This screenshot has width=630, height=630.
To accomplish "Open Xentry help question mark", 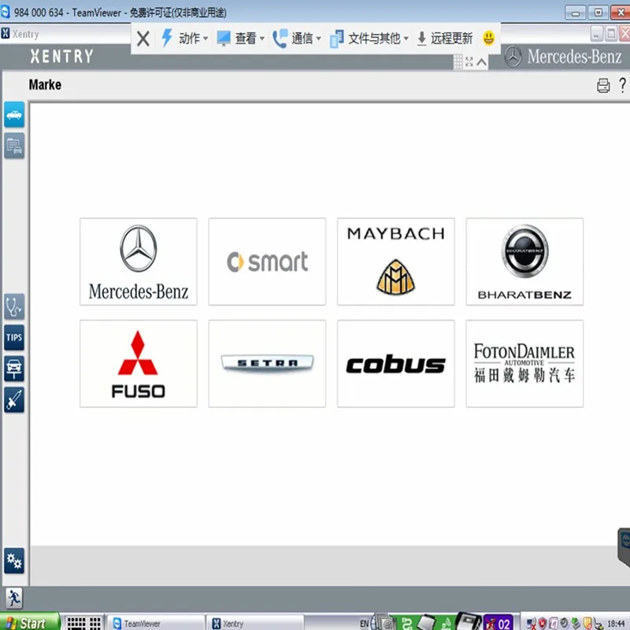I will pyautogui.click(x=622, y=85).
